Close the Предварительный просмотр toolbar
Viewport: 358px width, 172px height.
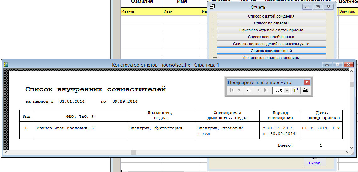(x=307, y=82)
